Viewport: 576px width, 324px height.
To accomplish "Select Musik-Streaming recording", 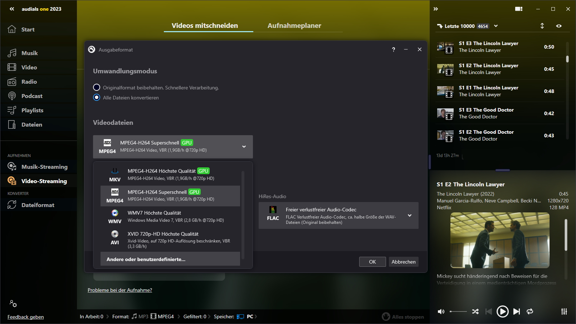I will click(38, 167).
